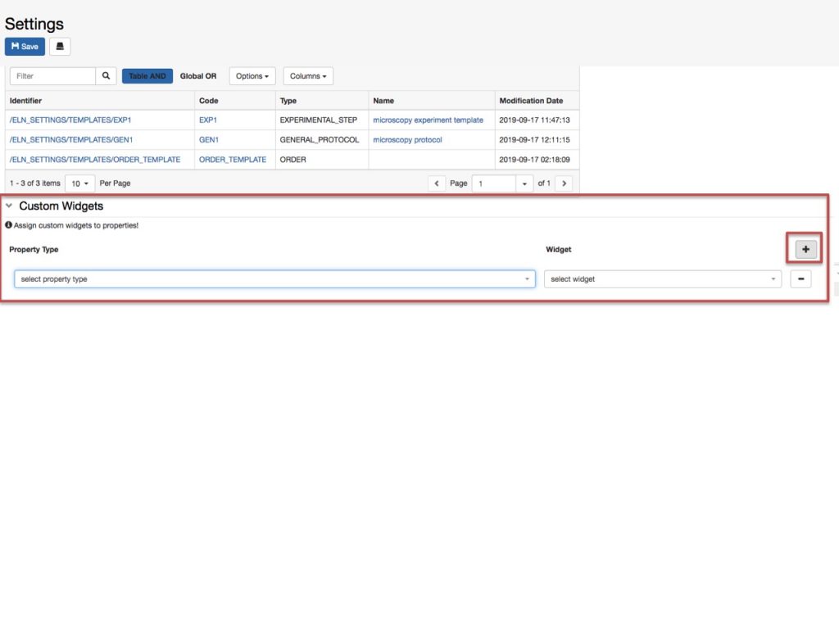Open /ELN_SETTINGS/TEMPLATES/GEN1 identifier link
The width and height of the screenshot is (839, 629).
71,139
